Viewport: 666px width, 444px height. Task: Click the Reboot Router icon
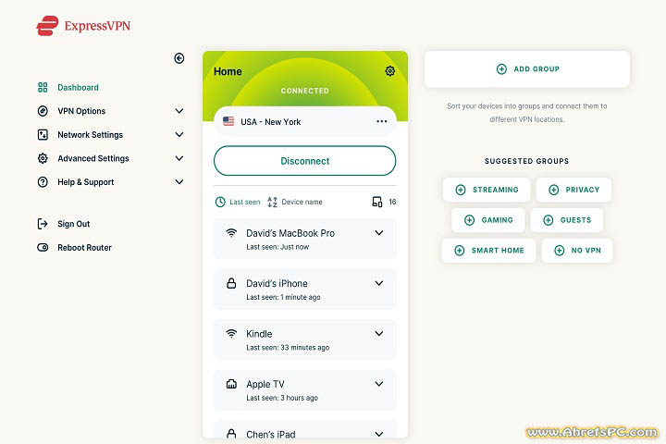pos(43,247)
